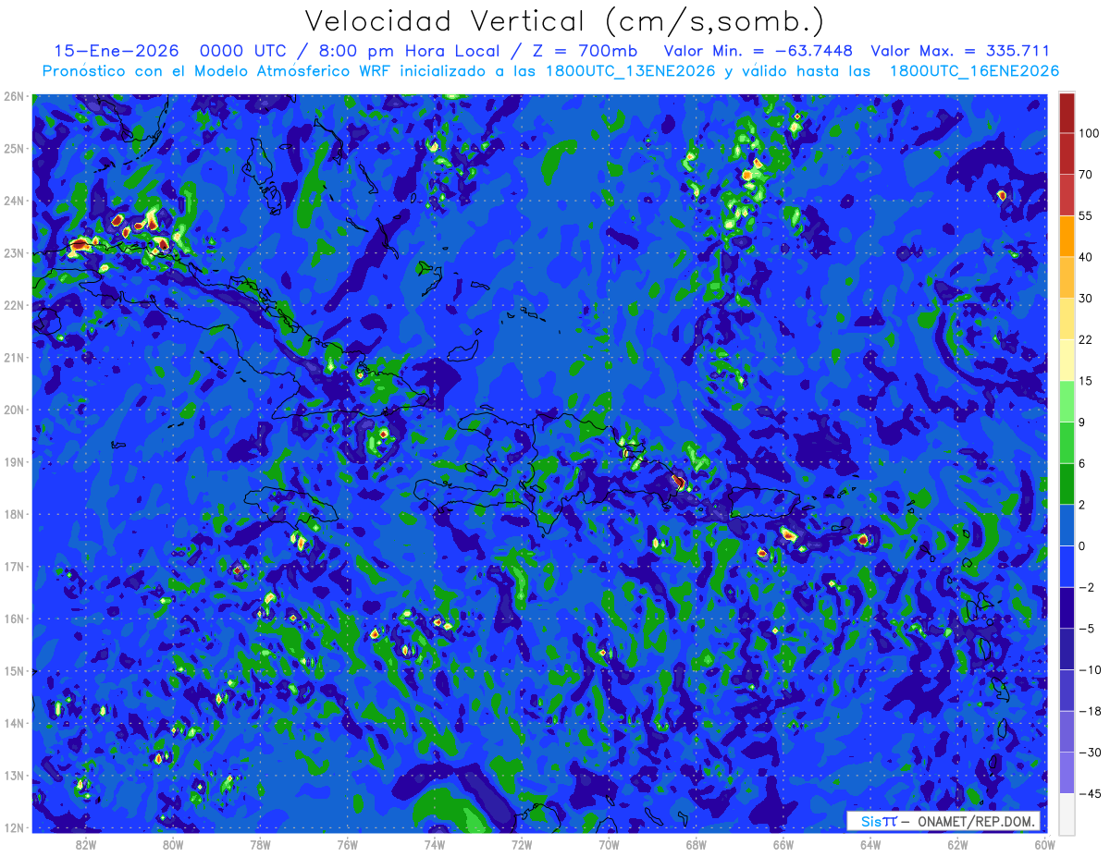Click the latitude label '16N'
Viewport: 1110px width, 857px height.
pos(14,618)
